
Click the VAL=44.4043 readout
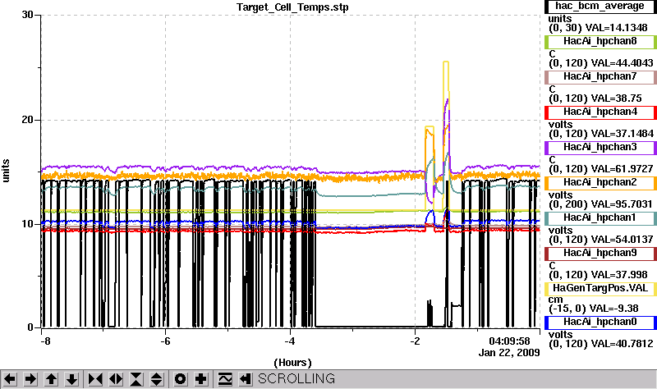click(622, 63)
